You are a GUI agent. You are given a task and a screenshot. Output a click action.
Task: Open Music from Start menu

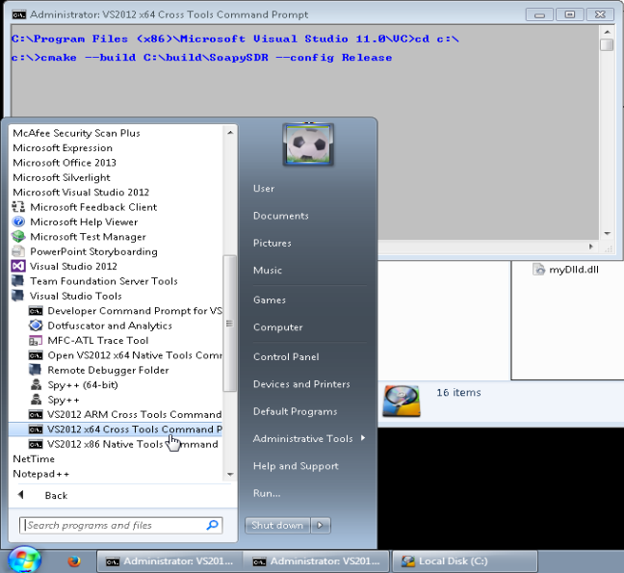(268, 271)
